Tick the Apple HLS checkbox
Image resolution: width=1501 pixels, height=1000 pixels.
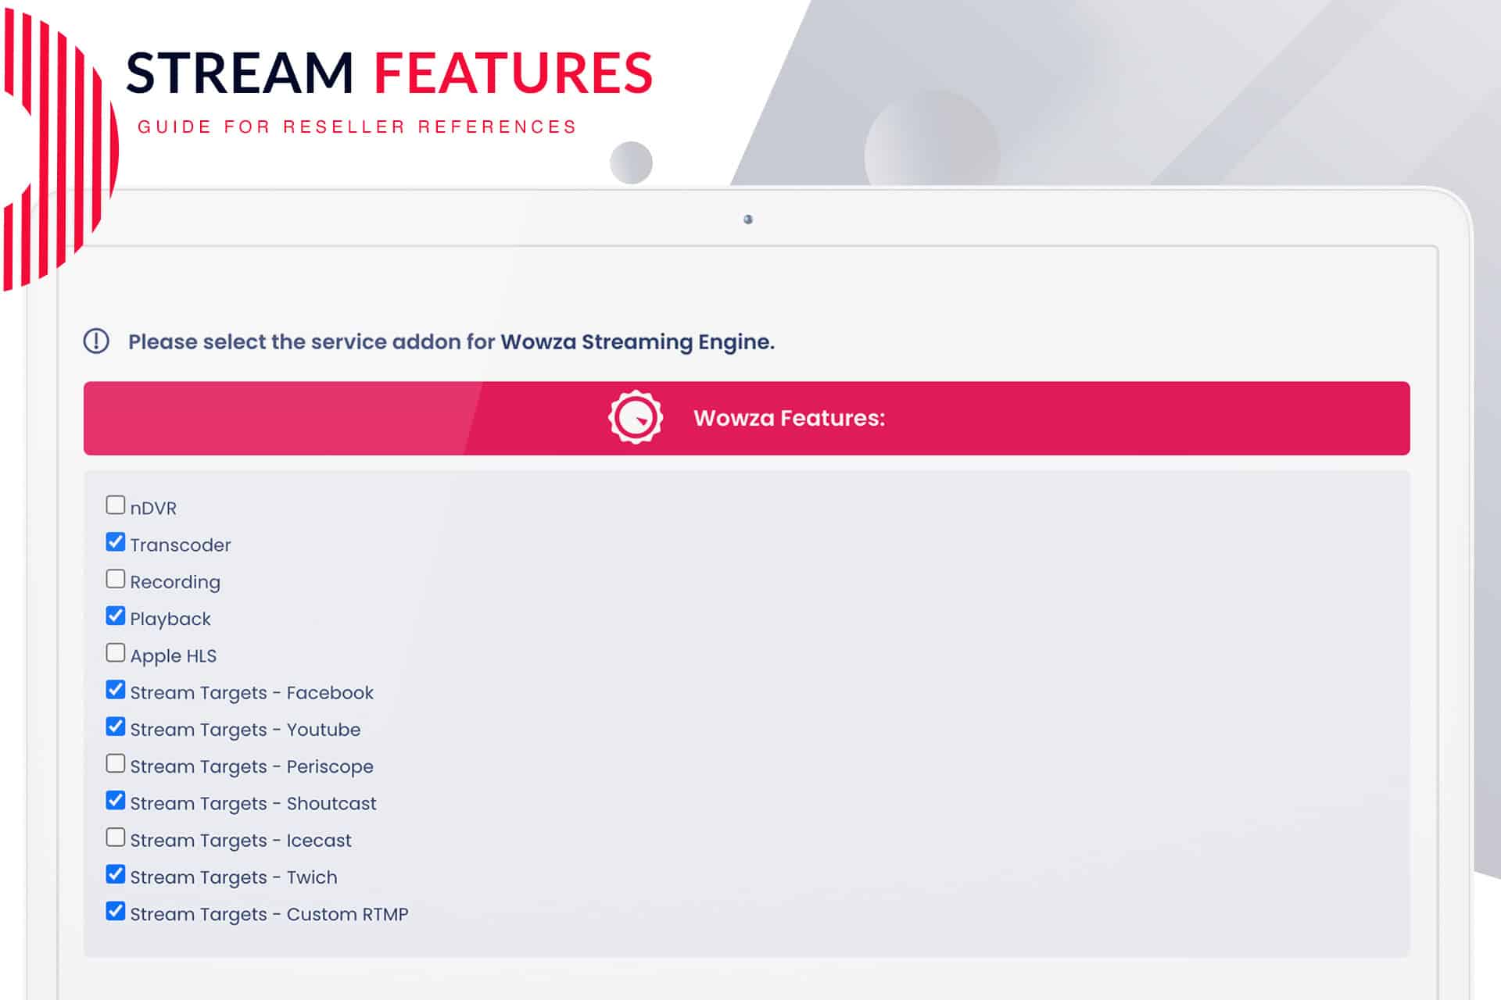point(116,652)
